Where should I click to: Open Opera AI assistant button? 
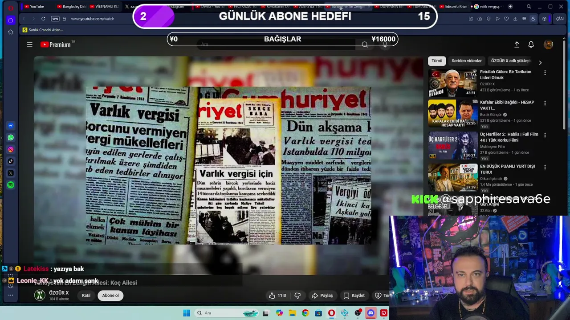[559, 19]
